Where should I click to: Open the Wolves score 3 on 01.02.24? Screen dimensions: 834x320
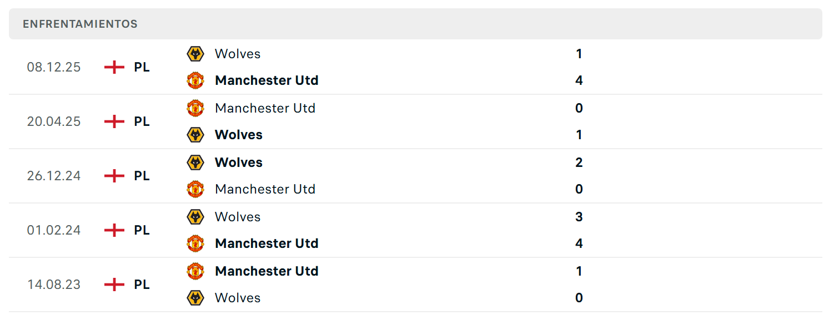click(x=579, y=217)
